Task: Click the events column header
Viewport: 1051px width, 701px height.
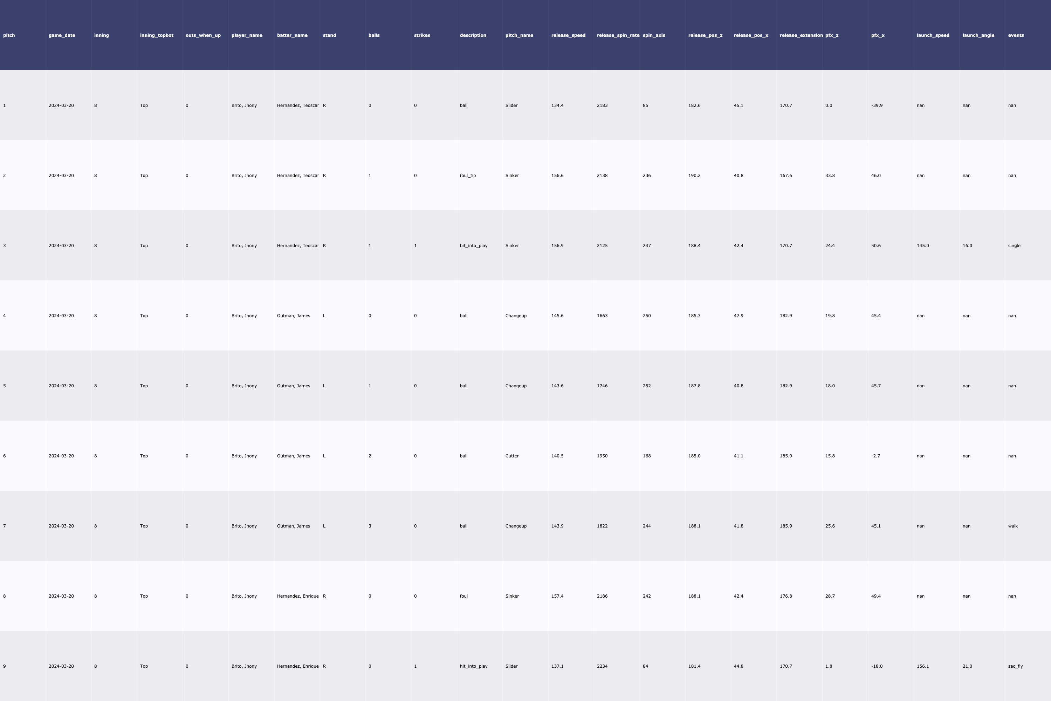Action: [1016, 35]
